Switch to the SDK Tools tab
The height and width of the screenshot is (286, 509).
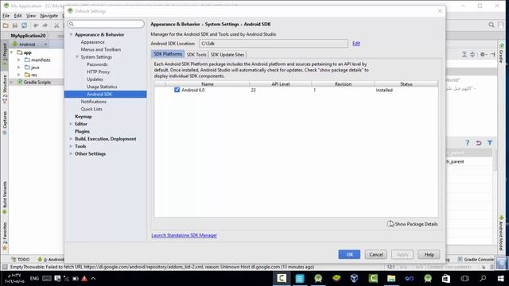196,55
